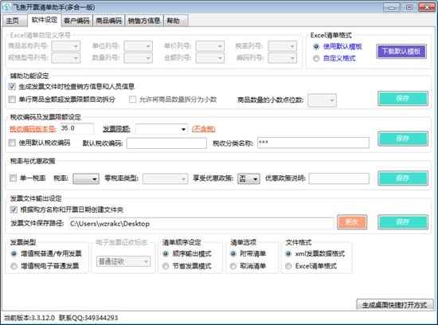This screenshot has width=438, height=325.
Task: Select 增值税普通/专用发票 radio option
Action: (x=46, y=254)
